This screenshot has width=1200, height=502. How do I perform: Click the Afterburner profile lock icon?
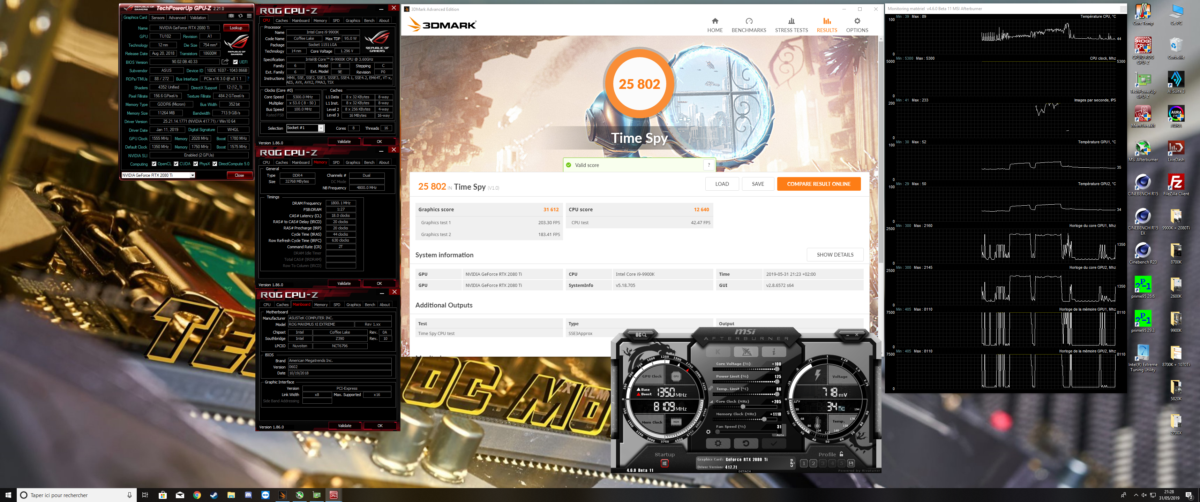coord(841,454)
